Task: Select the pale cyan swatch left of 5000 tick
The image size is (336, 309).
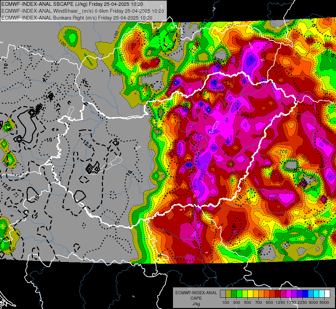Action: tap(322, 294)
